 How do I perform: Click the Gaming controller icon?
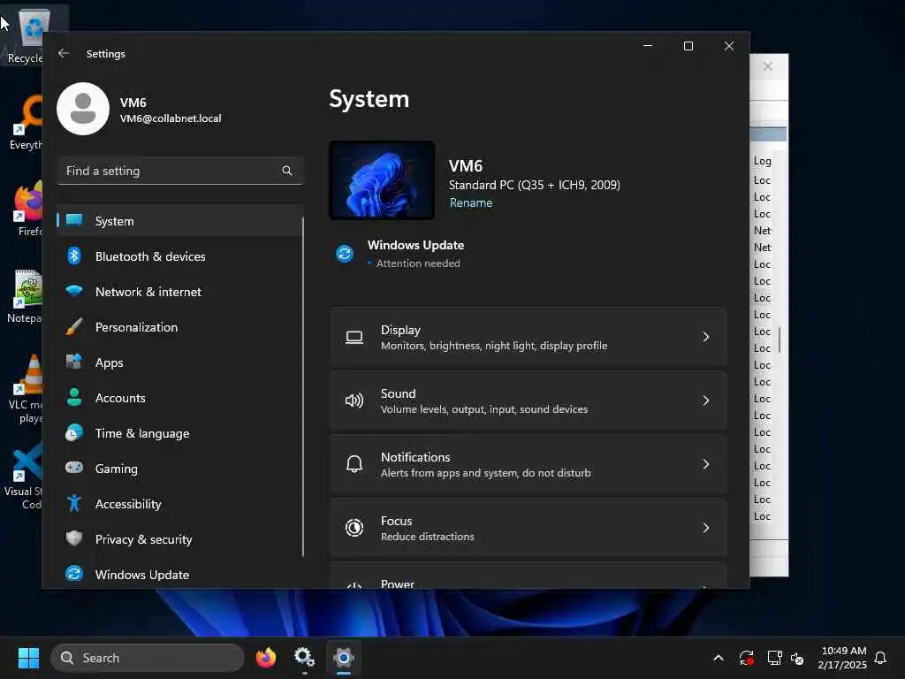(74, 468)
